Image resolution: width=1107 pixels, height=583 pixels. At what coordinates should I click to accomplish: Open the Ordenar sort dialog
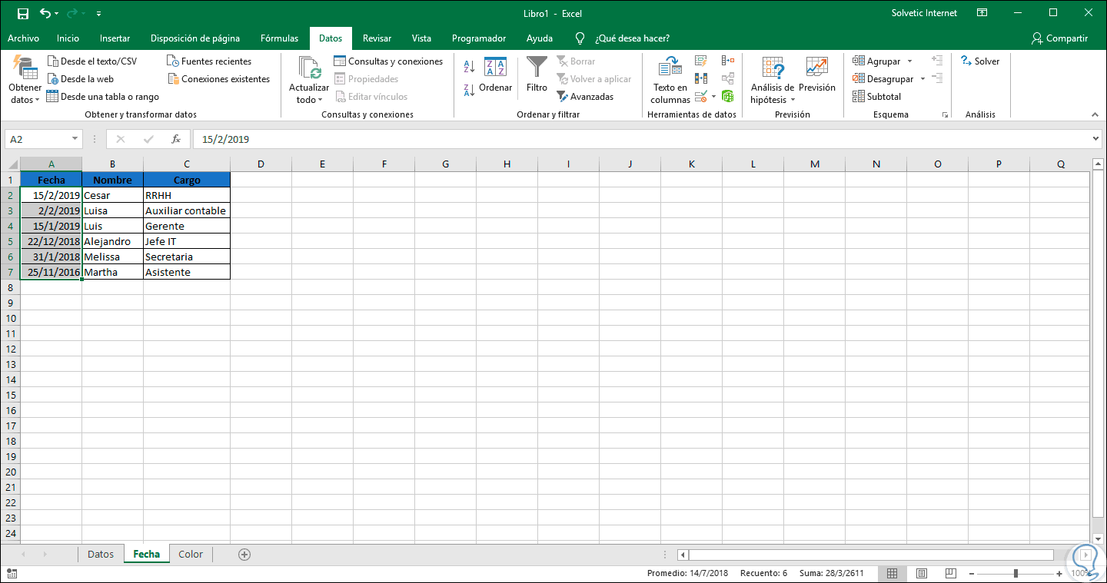point(495,75)
